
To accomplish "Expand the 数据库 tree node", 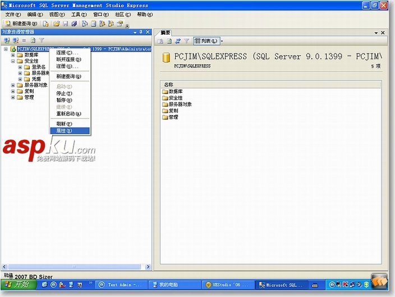I will (13, 55).
